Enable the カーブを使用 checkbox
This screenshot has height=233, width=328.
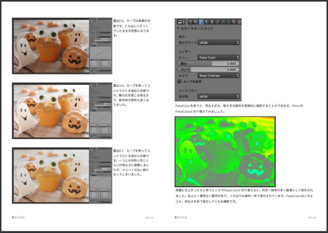coord(180,82)
